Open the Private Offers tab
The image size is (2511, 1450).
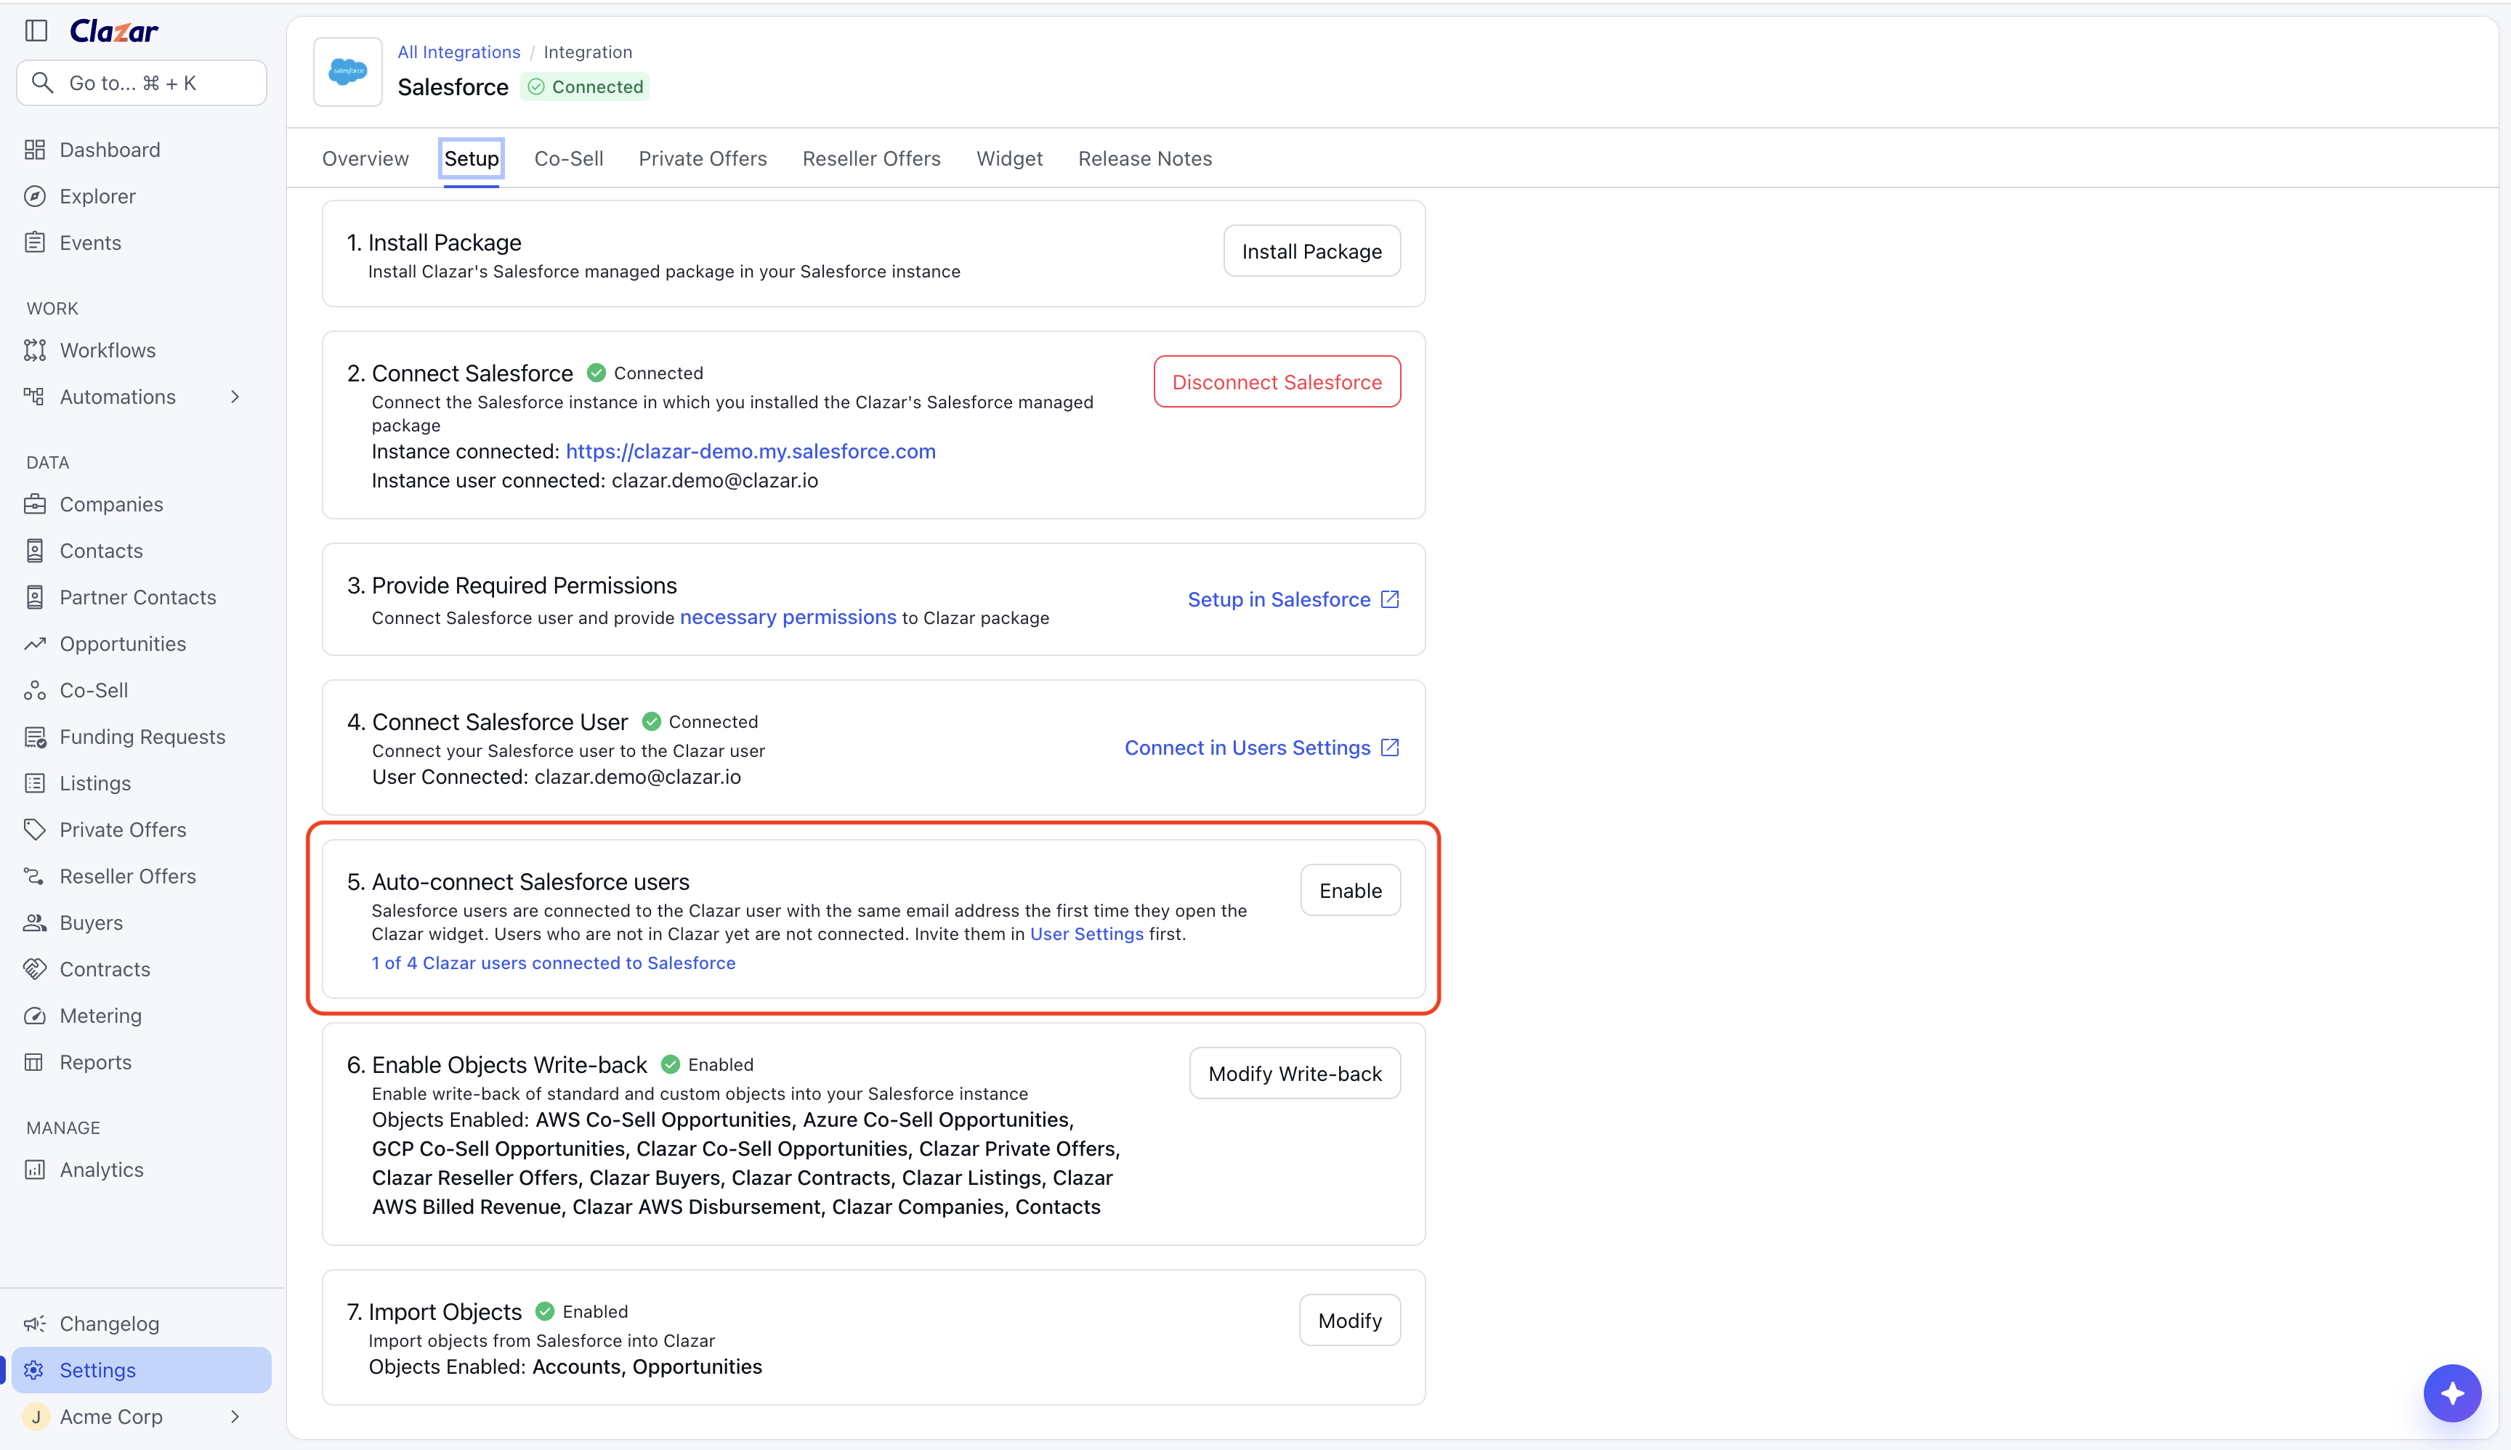(703, 158)
